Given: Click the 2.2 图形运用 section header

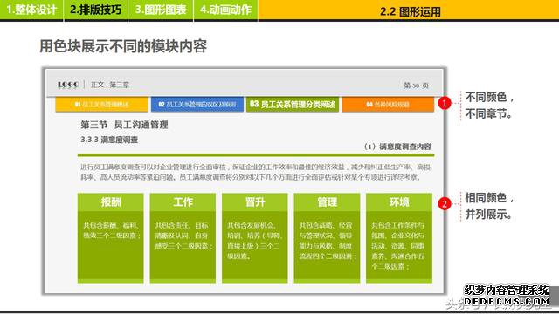Looking at the screenshot, I should [x=410, y=11].
